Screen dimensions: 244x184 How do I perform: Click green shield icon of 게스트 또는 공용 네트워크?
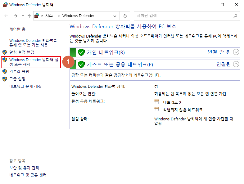pos(81,65)
